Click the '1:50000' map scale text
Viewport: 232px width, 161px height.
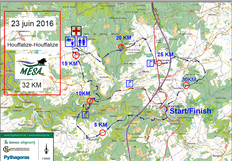point(46,159)
